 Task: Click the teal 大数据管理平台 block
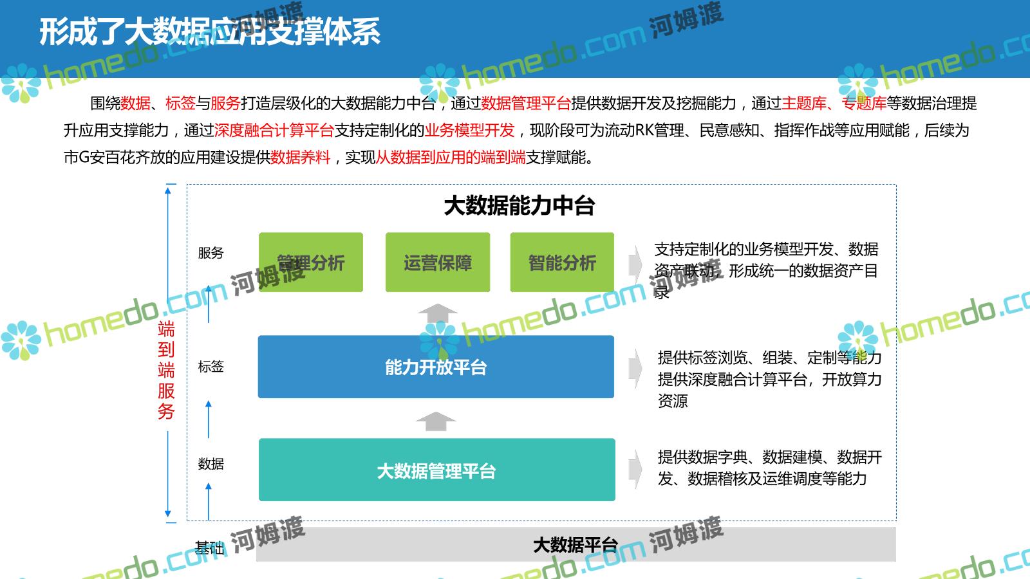(436, 470)
